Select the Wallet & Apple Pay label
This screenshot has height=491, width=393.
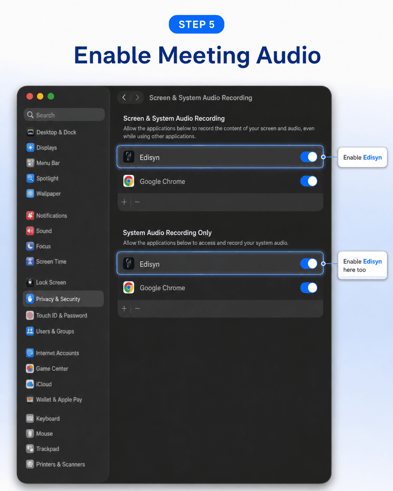tap(59, 400)
